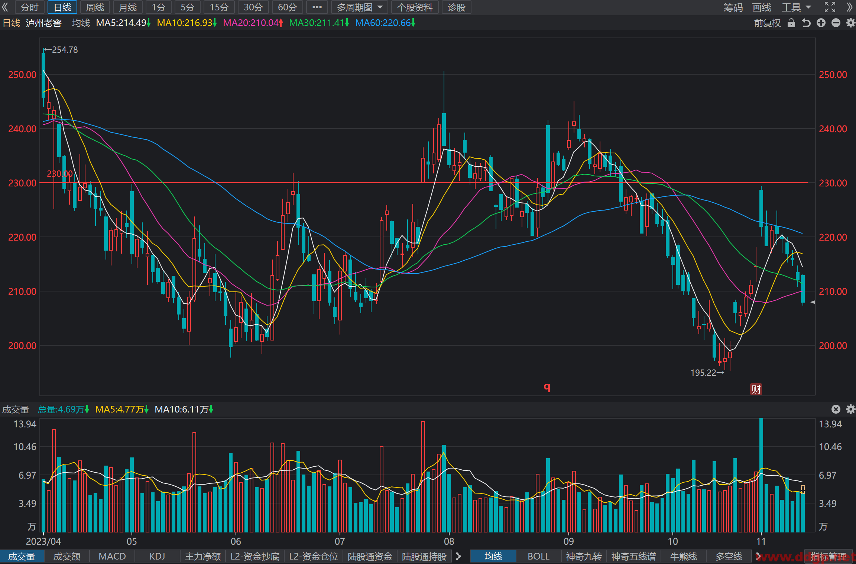
Task: Select the 60分 period
Action: click(288, 7)
